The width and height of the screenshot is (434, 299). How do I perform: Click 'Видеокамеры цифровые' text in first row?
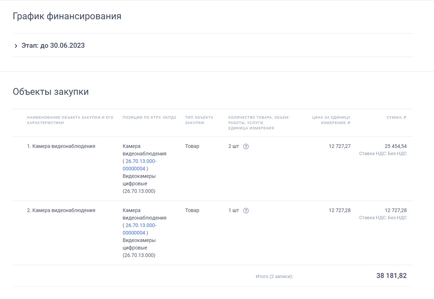(x=139, y=180)
